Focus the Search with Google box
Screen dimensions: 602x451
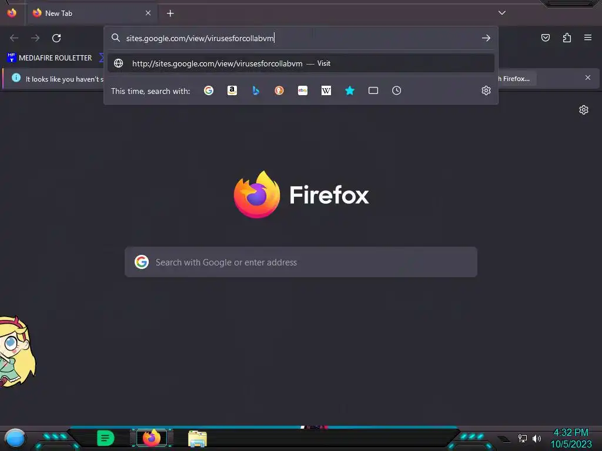[x=301, y=262]
